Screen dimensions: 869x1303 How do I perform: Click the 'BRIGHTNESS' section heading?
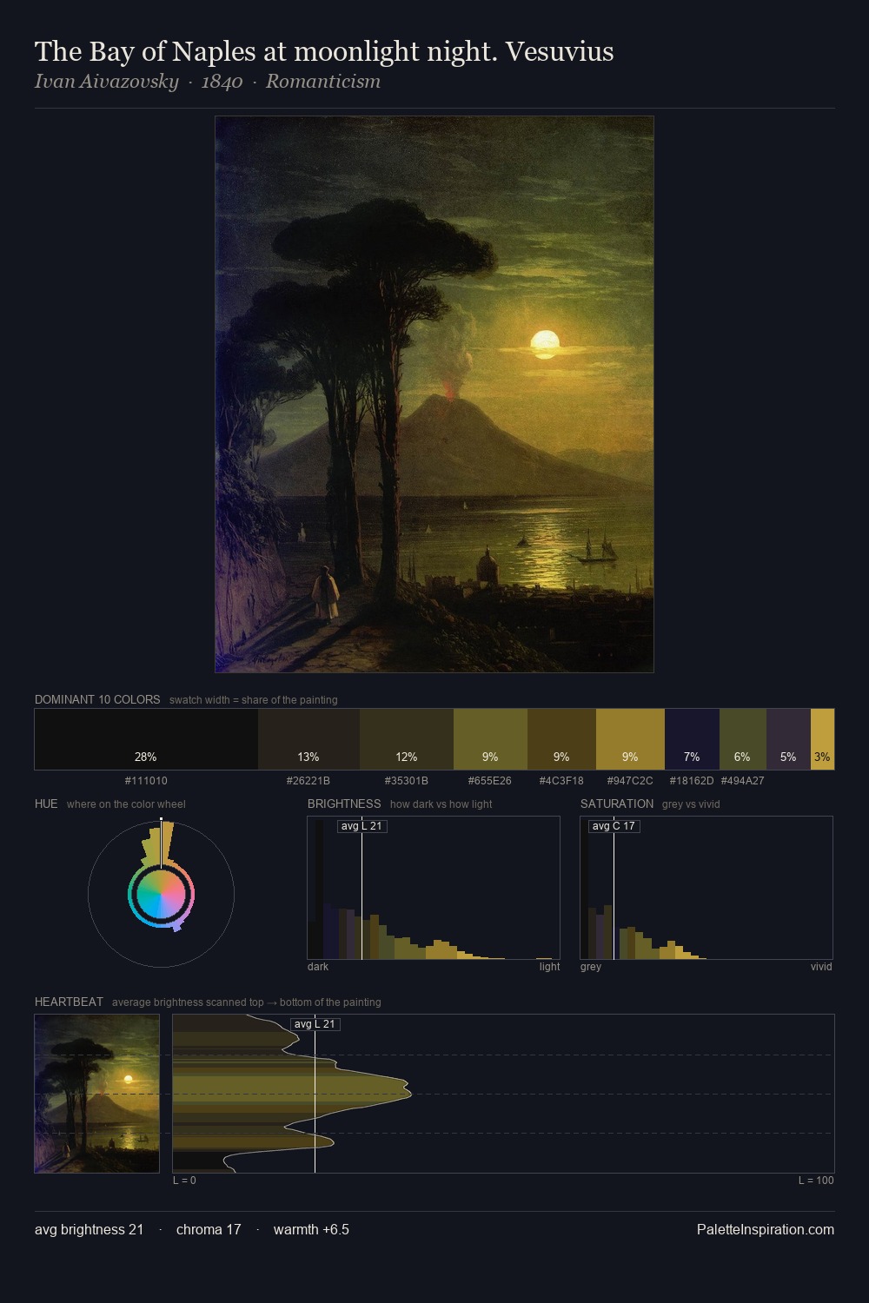(x=344, y=804)
